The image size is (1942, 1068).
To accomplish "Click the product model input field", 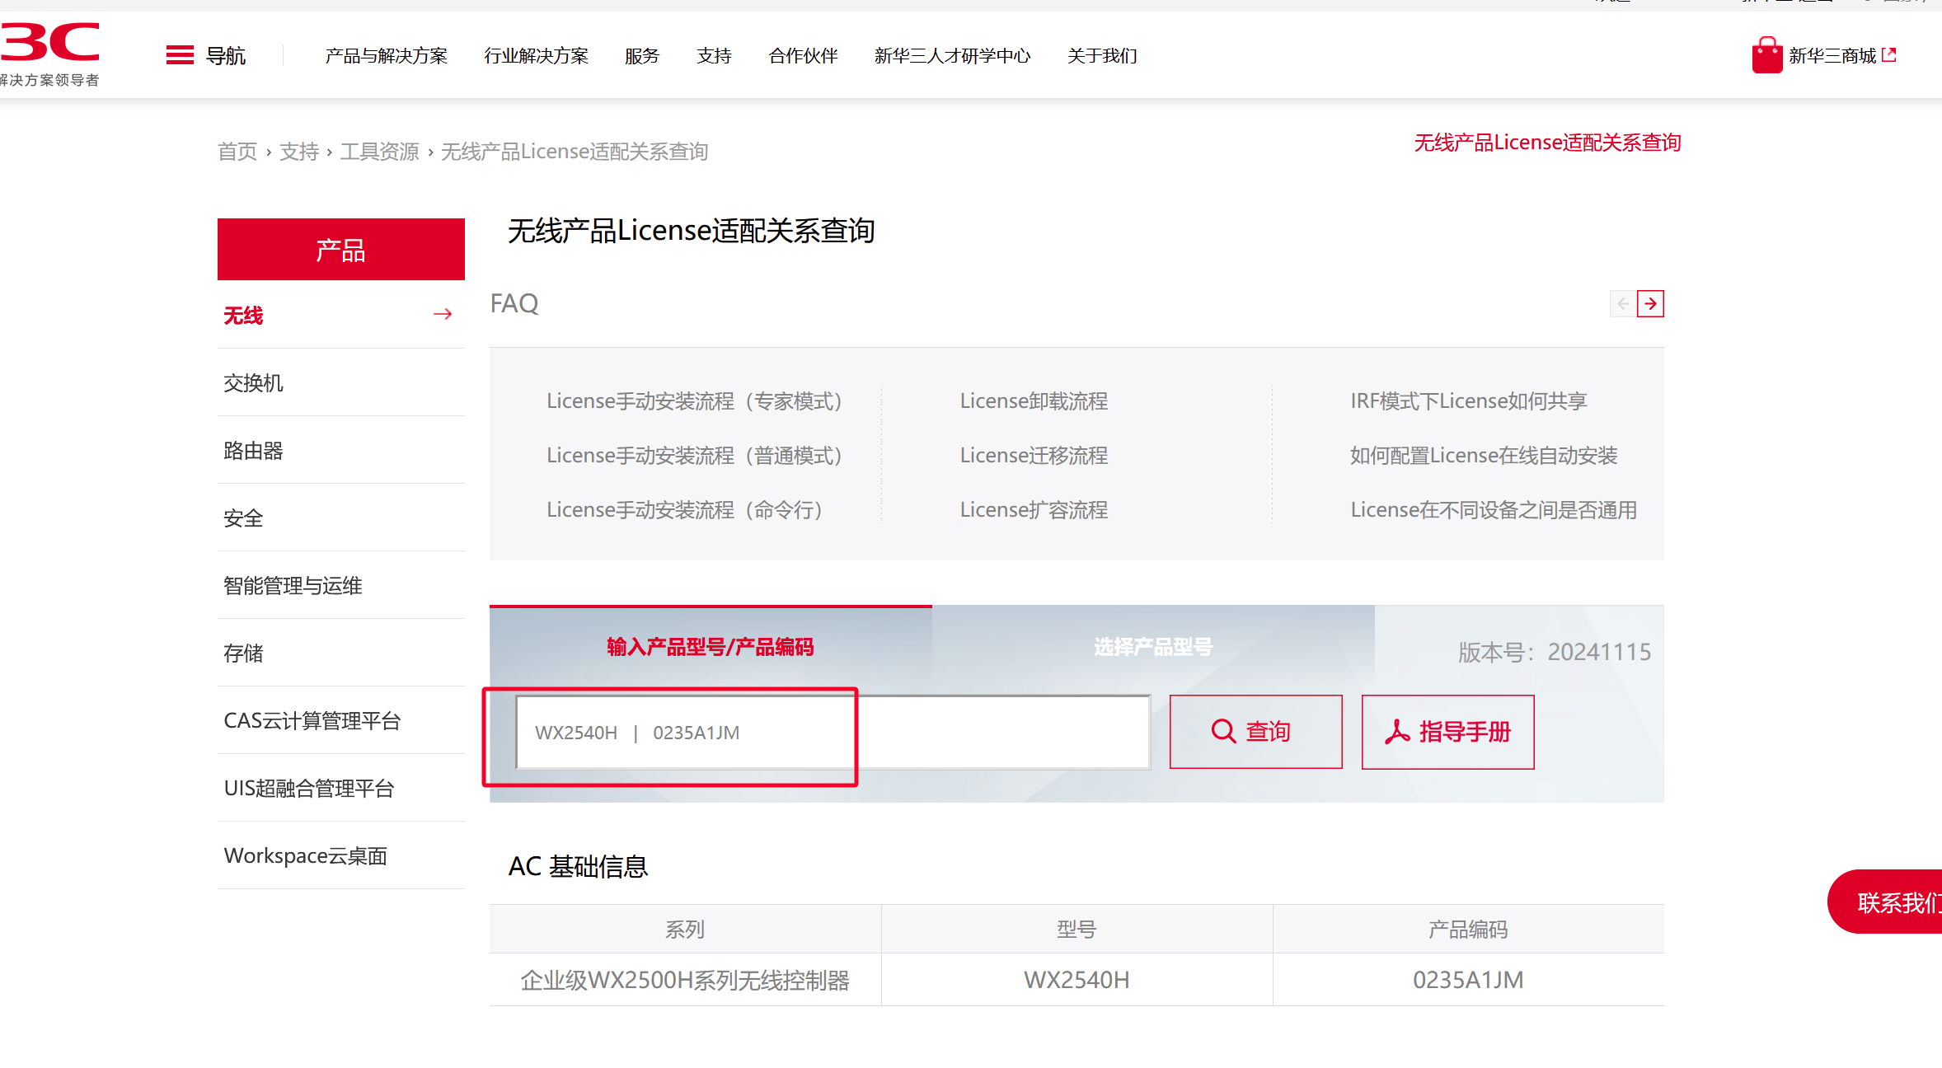I will 833,733.
